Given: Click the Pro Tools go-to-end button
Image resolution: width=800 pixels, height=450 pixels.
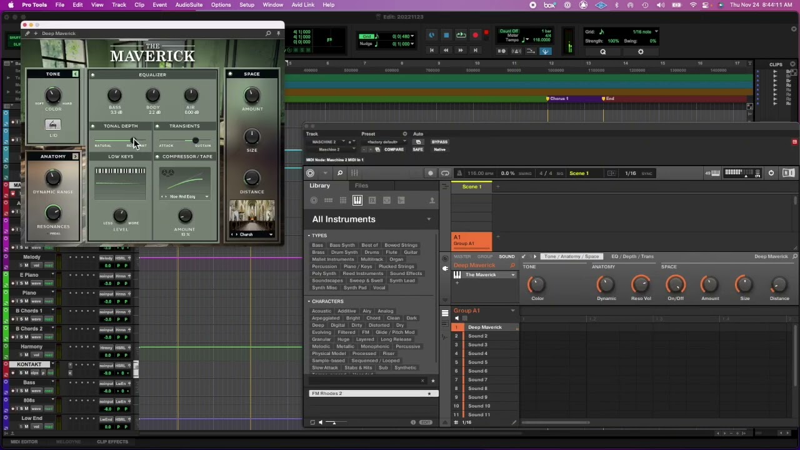Looking at the screenshot, I should (x=475, y=50).
